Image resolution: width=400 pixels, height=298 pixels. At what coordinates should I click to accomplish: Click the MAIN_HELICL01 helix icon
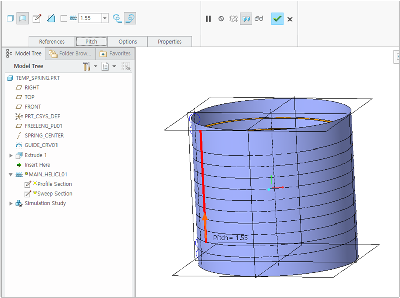[19, 175]
